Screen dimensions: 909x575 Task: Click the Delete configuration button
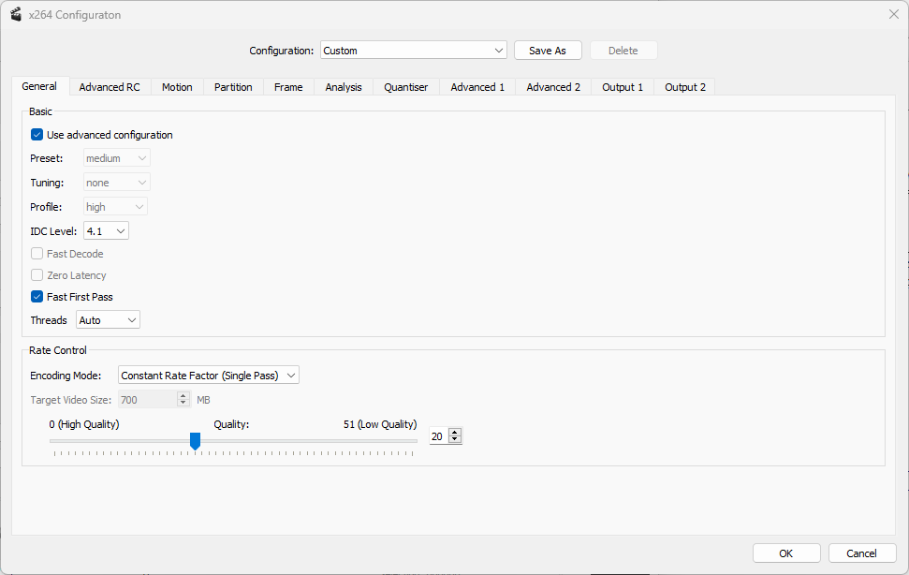(623, 51)
